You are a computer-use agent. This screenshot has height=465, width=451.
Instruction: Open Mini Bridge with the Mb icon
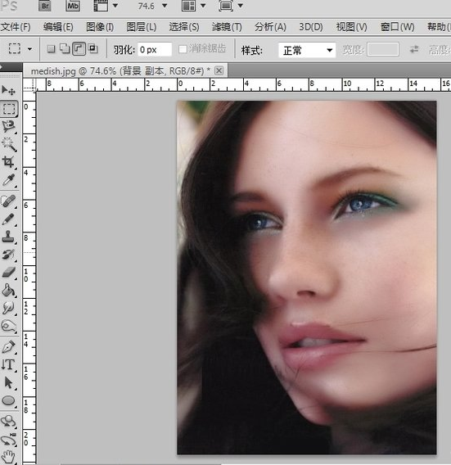73,6
